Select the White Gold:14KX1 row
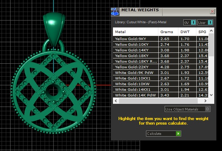This screenshot has height=151, width=222. point(160,89)
